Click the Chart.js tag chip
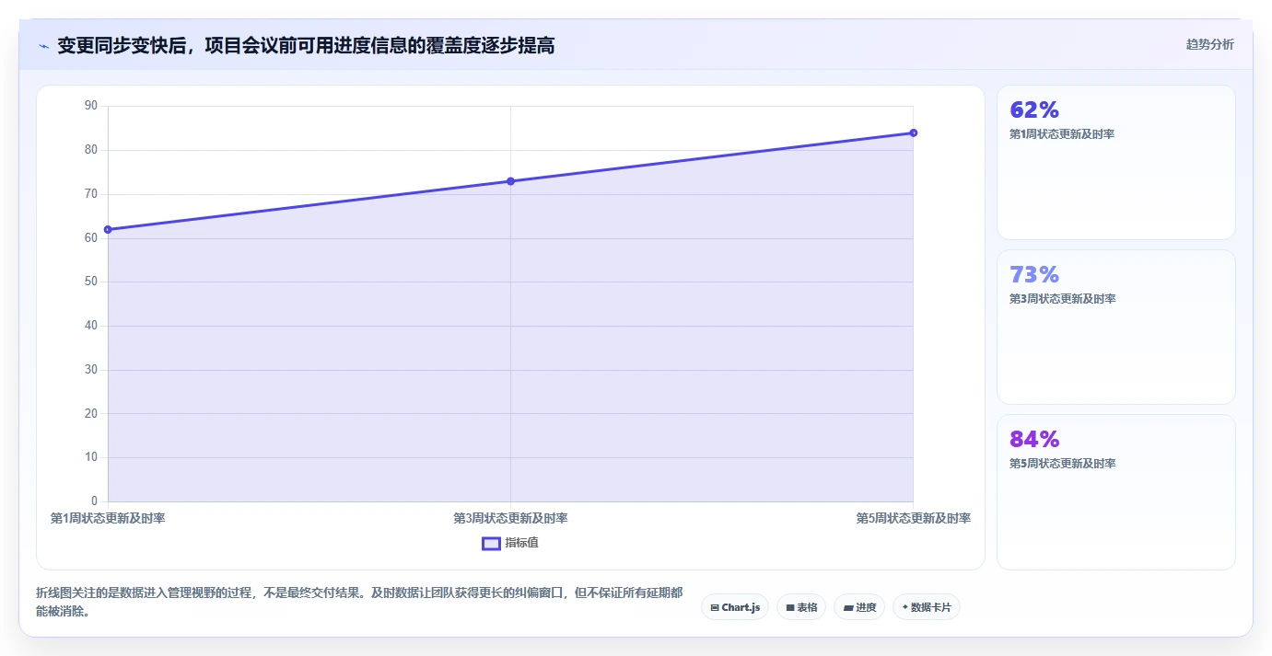This screenshot has height=656, width=1272. tap(735, 607)
